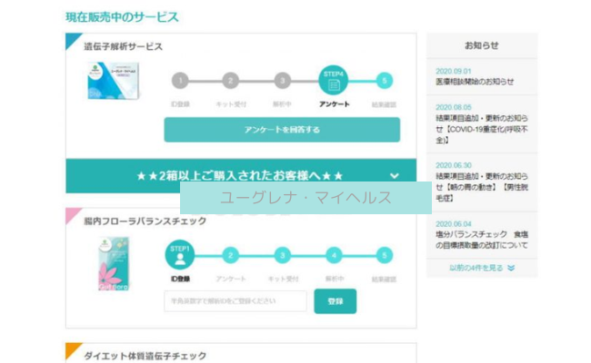This screenshot has width=591, height=363.
Task: Click the 現在販売中のサービス page heading
Action: (122, 17)
